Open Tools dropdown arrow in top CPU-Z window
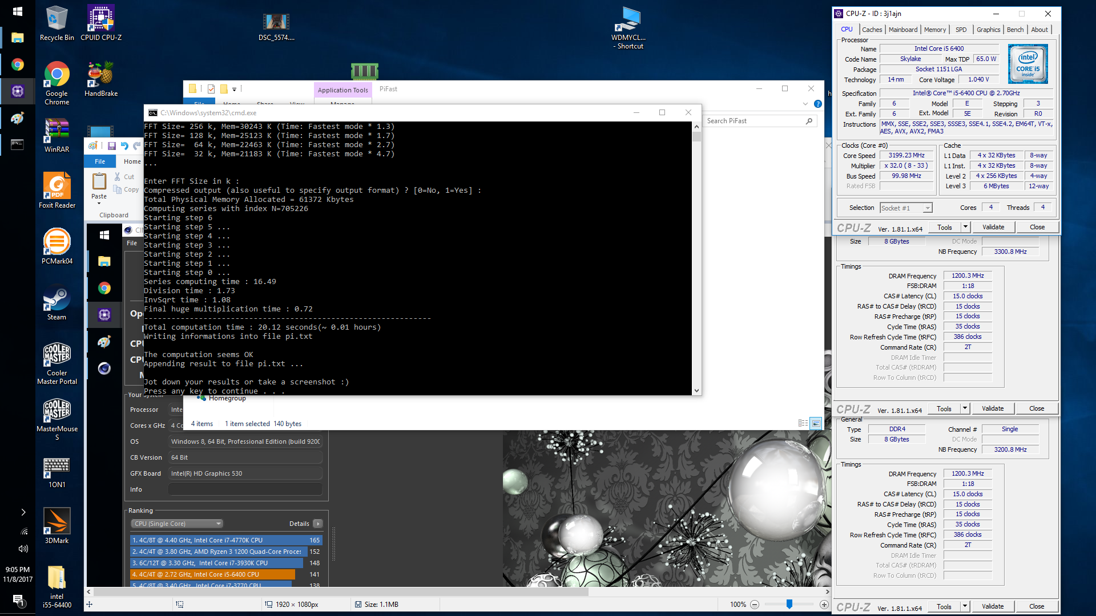The image size is (1096, 616). click(965, 227)
